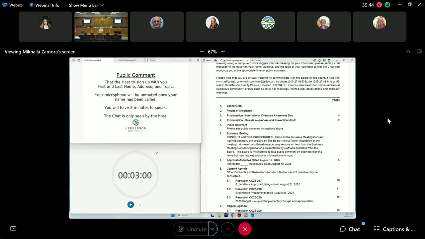Click 'Call to Order' agenda item
This screenshot has width=425, height=239.
point(234,106)
